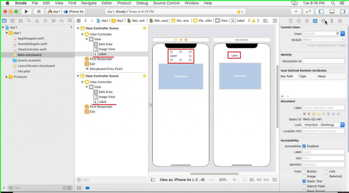Click the Embed In button
The height and width of the screenshot is (193, 349).
point(274,180)
